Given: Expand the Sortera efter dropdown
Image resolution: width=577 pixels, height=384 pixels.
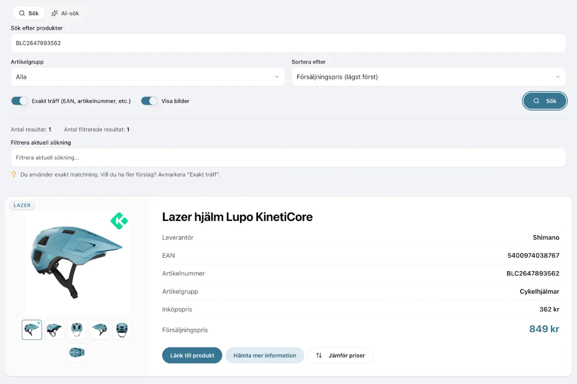Looking at the screenshot, I should (x=428, y=77).
